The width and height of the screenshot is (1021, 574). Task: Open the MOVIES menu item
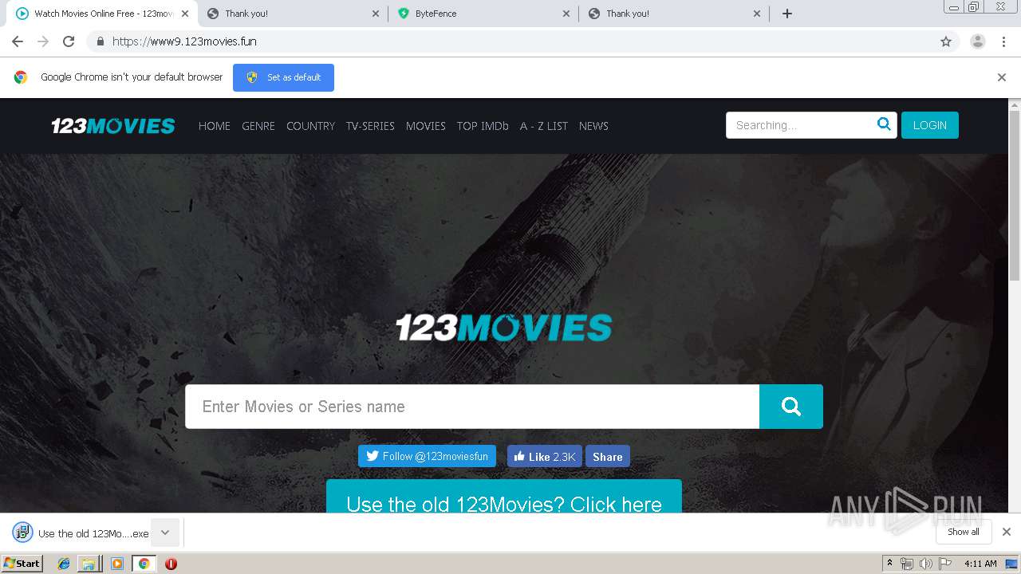tap(426, 126)
